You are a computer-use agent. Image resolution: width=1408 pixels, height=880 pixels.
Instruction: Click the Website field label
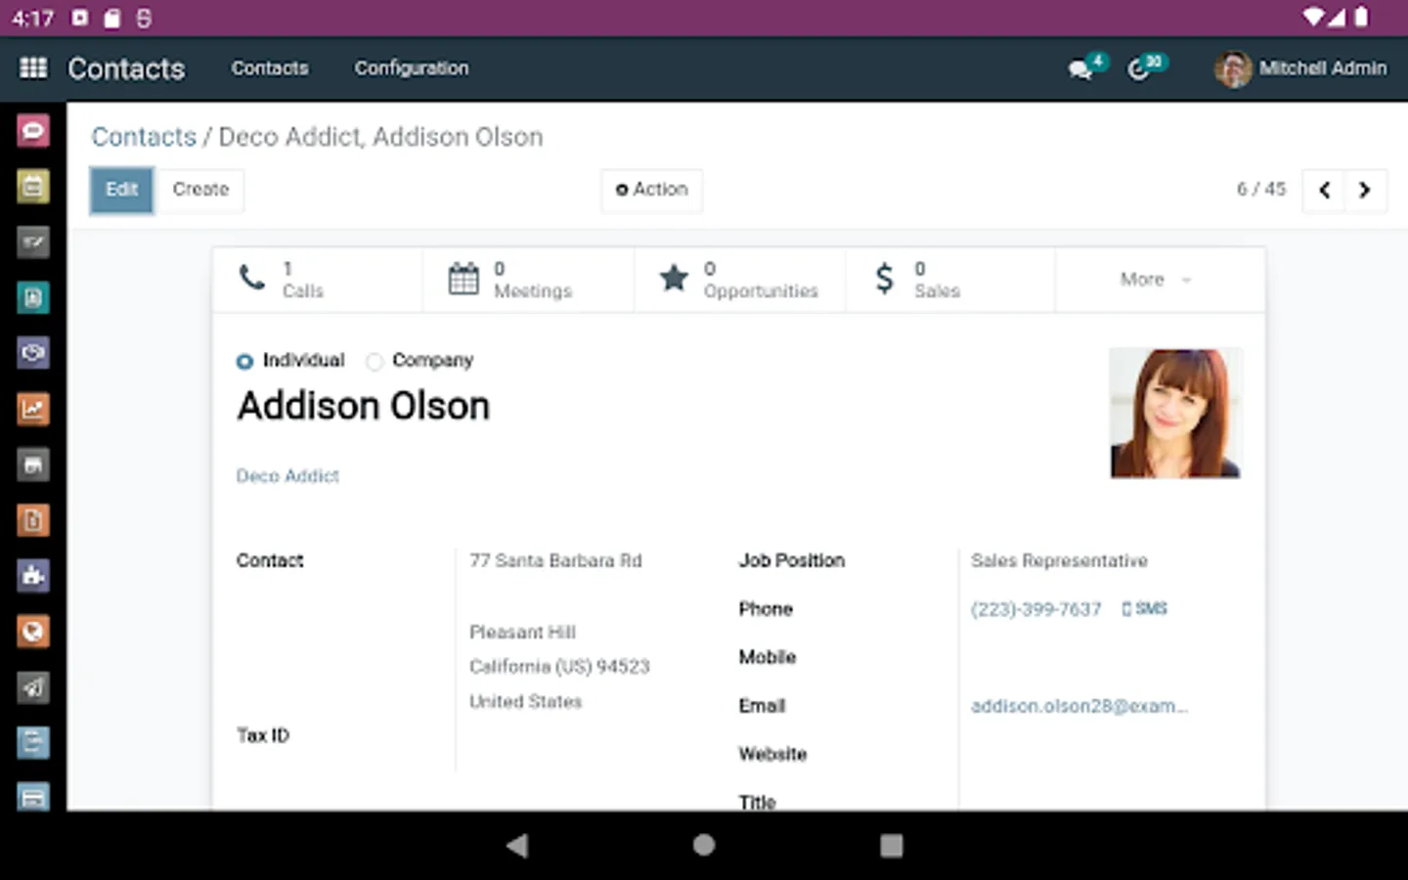coord(772,754)
